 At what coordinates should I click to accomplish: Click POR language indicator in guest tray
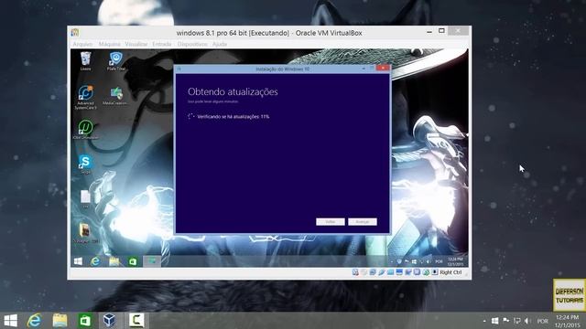pos(439,261)
